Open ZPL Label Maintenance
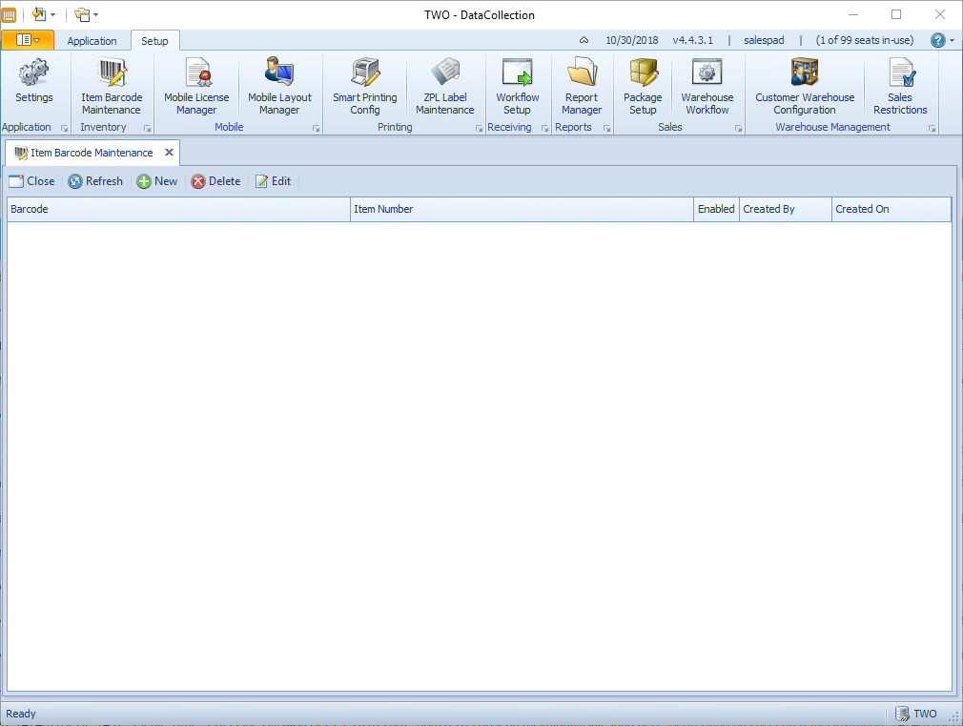The width and height of the screenshot is (963, 726). coord(444,86)
